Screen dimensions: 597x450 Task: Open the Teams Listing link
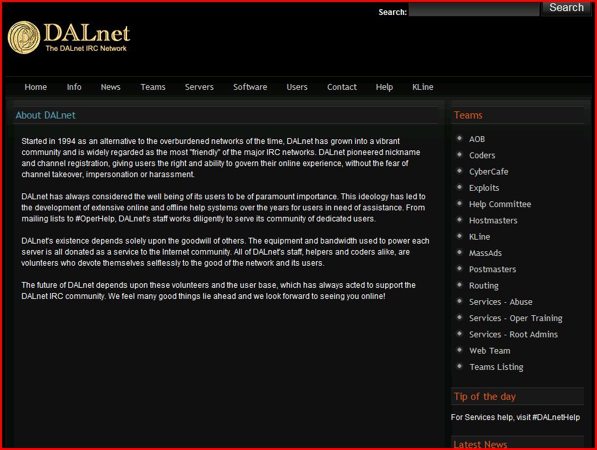496,367
